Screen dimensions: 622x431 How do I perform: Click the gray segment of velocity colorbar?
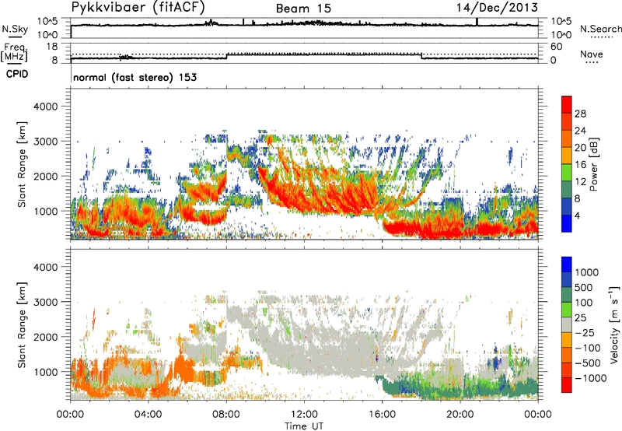[x=567, y=325]
